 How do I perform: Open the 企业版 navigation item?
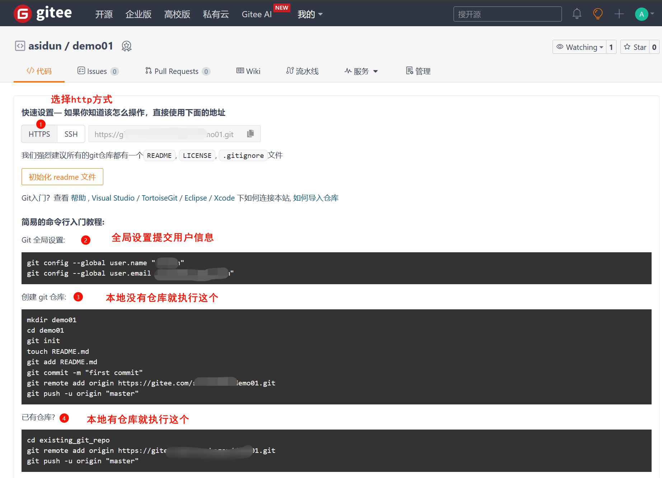138,14
